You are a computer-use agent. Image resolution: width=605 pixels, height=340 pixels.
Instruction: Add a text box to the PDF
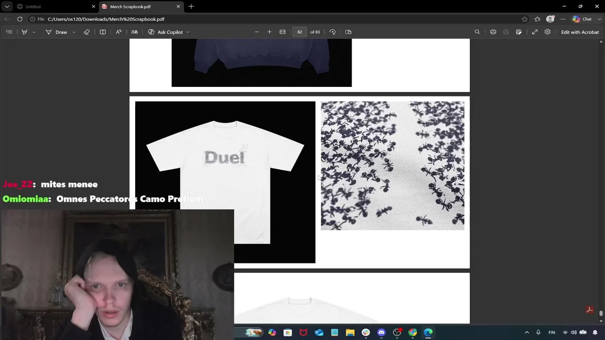103,32
